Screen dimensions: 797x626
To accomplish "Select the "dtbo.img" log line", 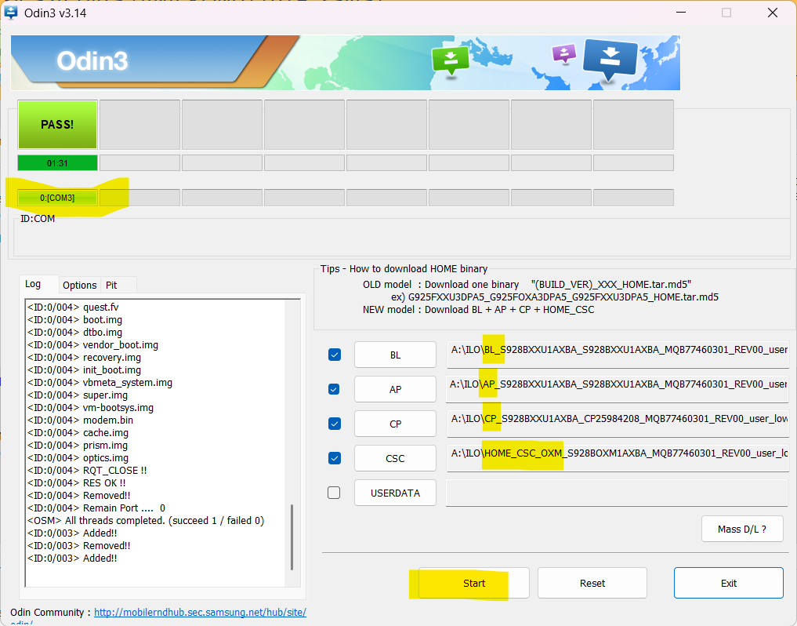I will 74,333.
